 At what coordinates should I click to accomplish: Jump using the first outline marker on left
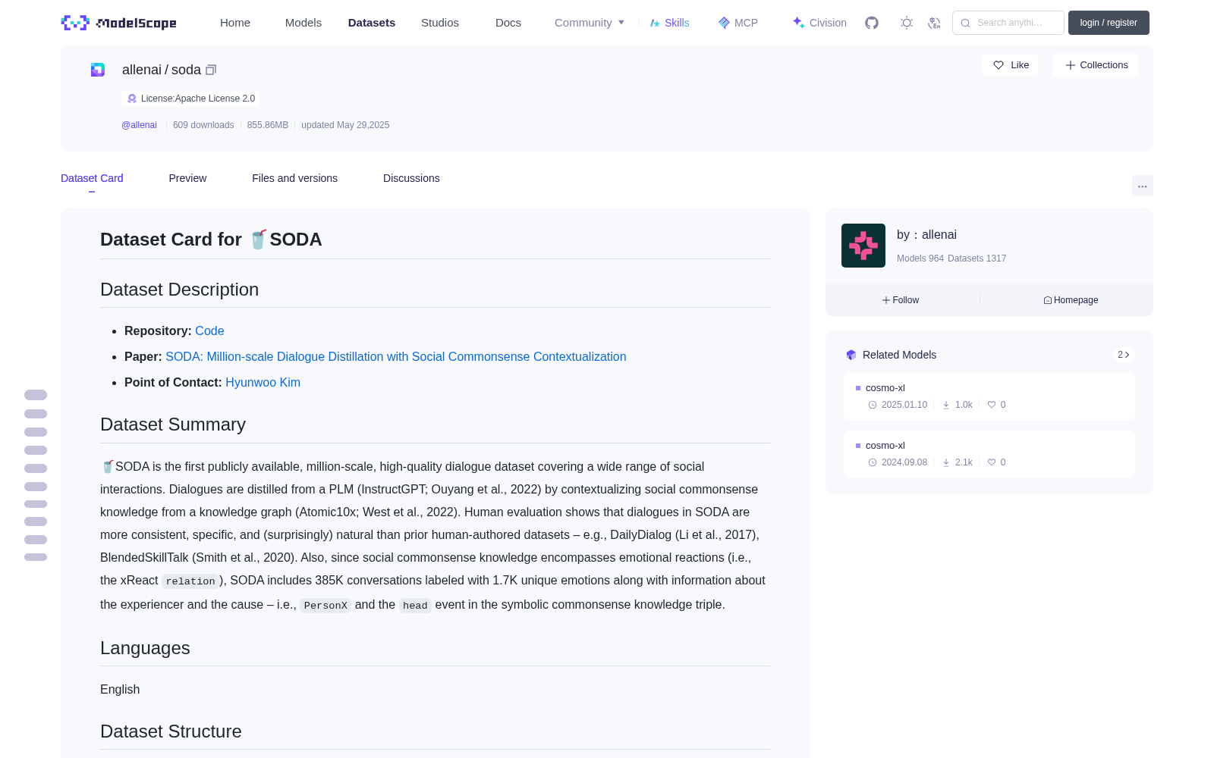click(x=36, y=395)
